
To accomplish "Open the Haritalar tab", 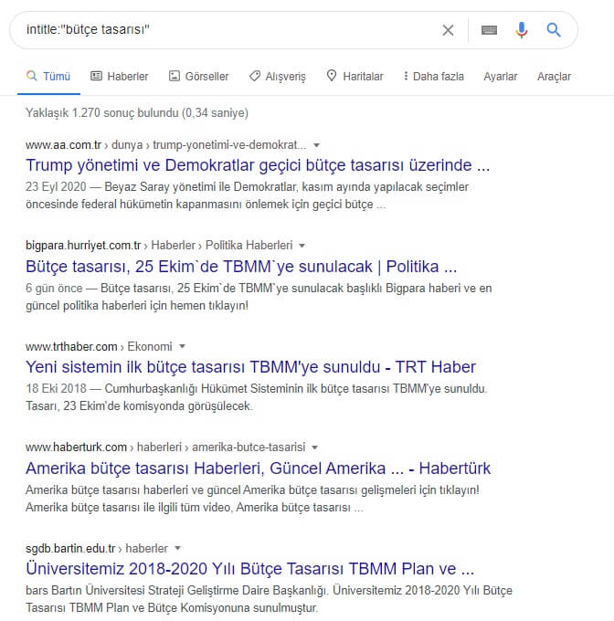I will [x=355, y=77].
